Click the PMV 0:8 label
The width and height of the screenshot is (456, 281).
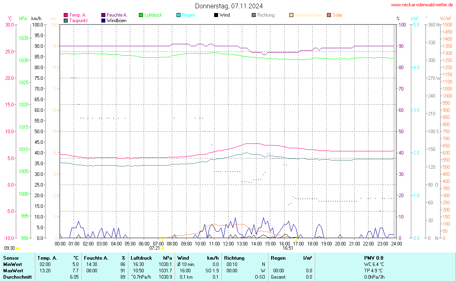[x=374, y=258]
